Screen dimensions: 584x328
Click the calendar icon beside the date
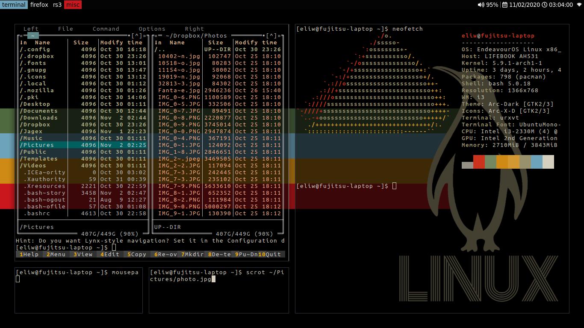[505, 5]
